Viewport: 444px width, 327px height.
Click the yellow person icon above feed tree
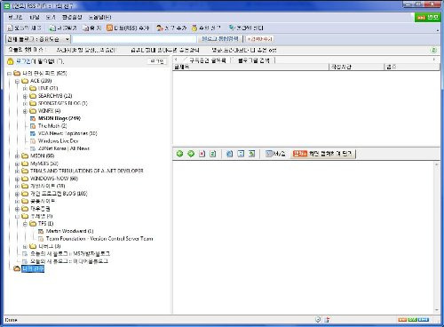click(11, 61)
